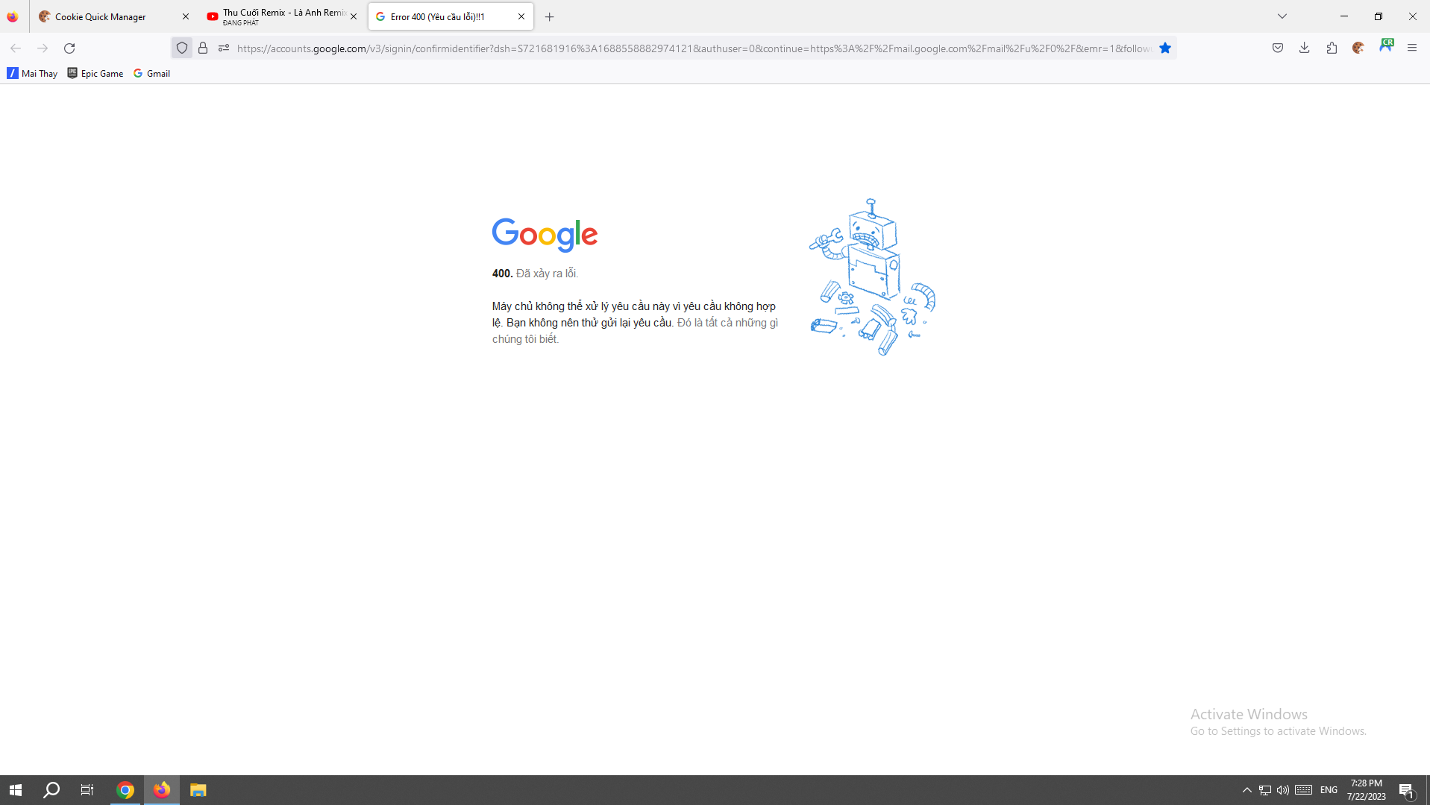Toggle the bookmark star for this page
The height and width of the screenshot is (805, 1430).
(1165, 48)
